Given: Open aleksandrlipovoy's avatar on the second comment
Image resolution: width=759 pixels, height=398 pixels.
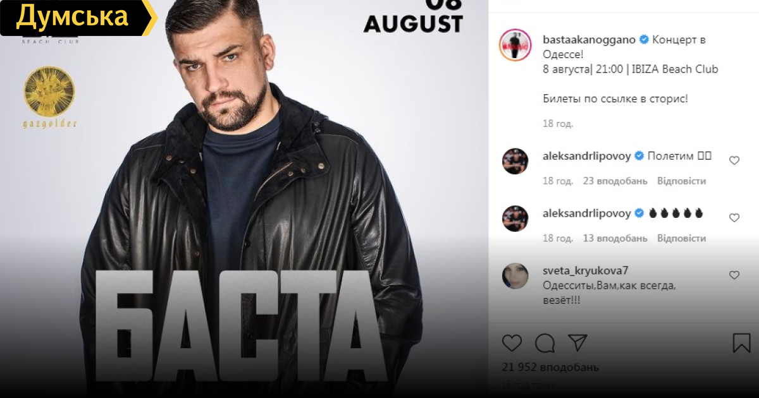Looking at the screenshot, I should (x=515, y=219).
